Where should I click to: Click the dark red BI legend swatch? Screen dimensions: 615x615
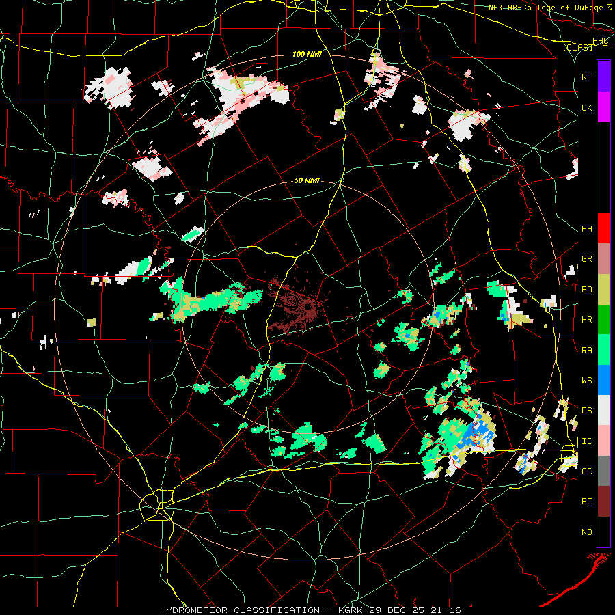click(x=603, y=502)
